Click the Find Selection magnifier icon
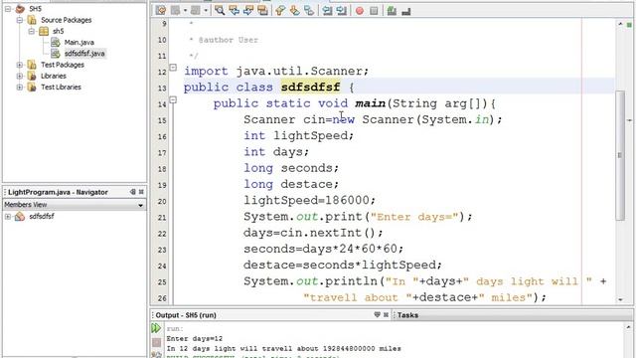The image size is (636, 358). pos(220,11)
